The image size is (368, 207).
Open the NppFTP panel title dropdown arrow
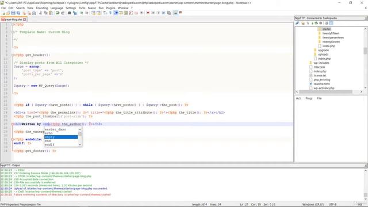pos(366,18)
